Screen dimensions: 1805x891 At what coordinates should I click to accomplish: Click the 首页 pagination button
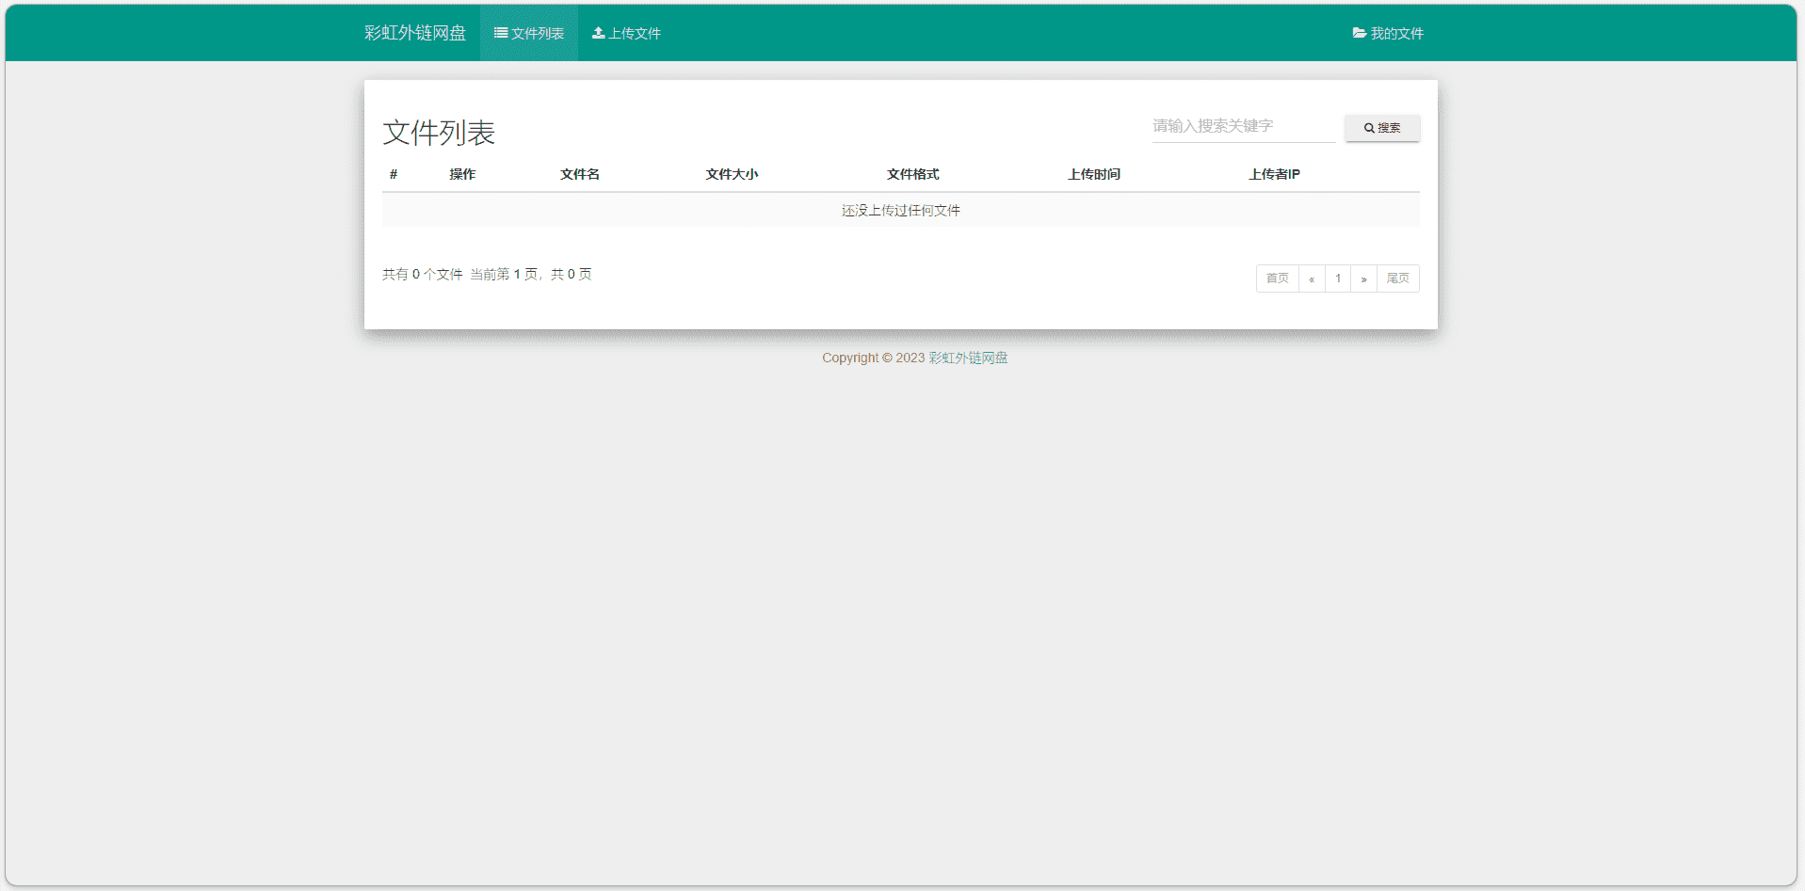click(1277, 278)
